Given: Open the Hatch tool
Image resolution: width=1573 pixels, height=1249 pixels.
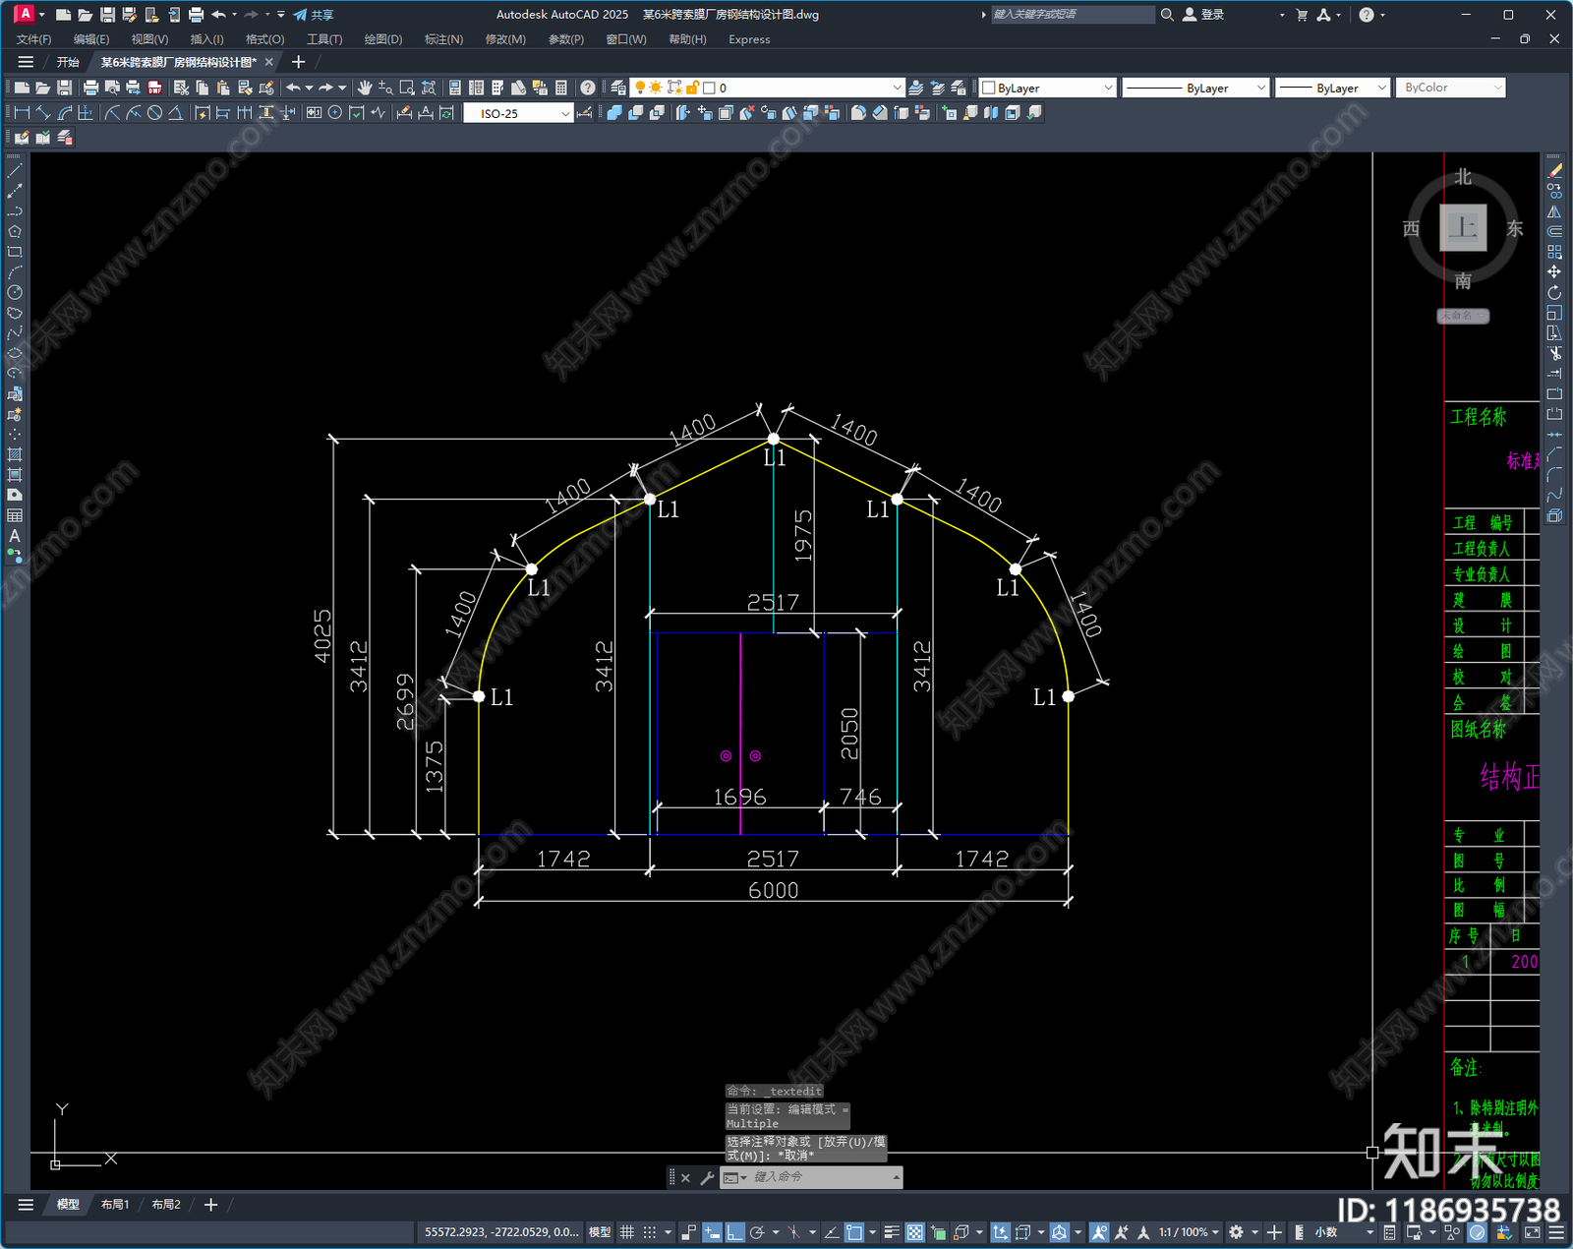Looking at the screenshot, I should pyautogui.click(x=15, y=454).
